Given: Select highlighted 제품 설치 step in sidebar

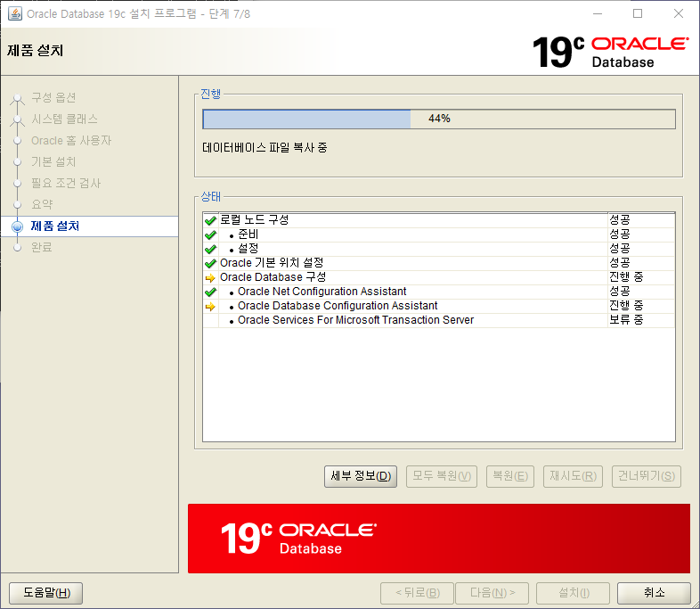Looking at the screenshot, I should coord(89,226).
